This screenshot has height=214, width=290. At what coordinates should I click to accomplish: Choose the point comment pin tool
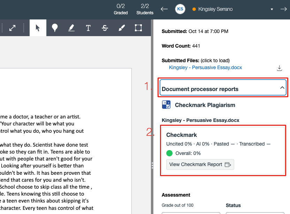[55, 28]
